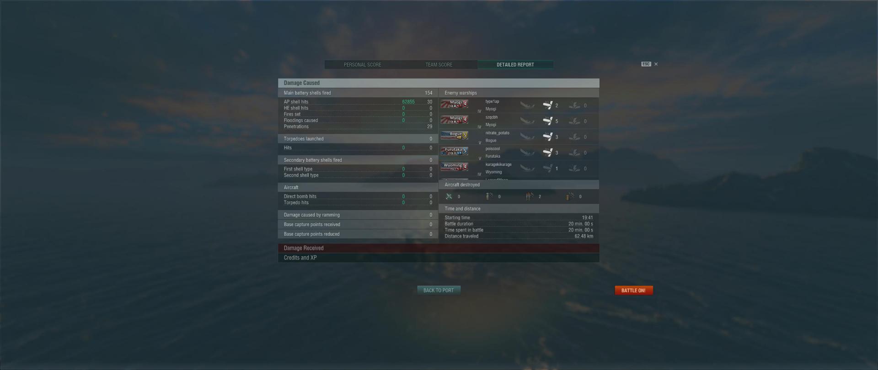Click the Wyoming ship badge icon

[454, 167]
